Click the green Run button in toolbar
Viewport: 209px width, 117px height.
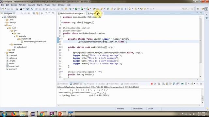point(76,9)
